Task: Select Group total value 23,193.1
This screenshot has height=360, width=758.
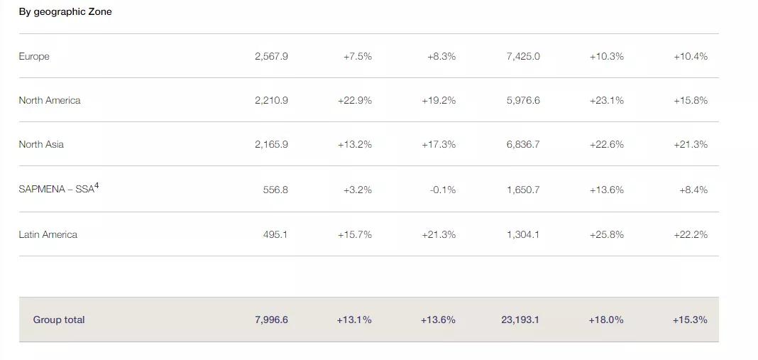Action: point(520,320)
